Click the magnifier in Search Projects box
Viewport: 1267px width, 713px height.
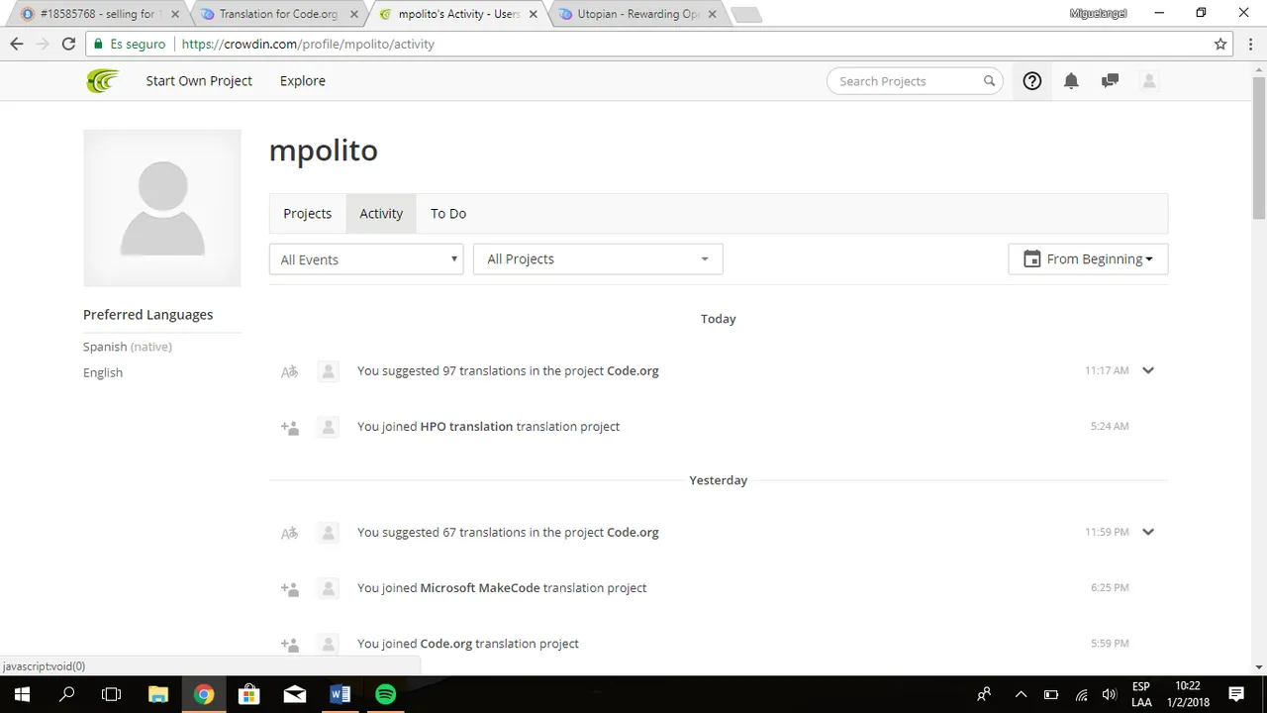tap(989, 81)
